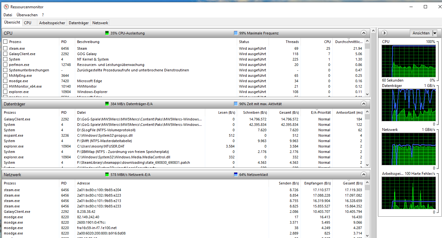Click scroll-up arrow of Datenträger list

point(367,112)
